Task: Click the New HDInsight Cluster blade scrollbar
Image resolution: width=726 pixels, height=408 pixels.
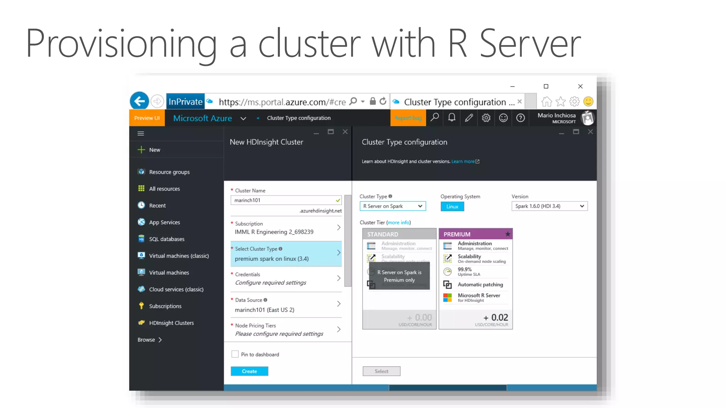Action: (348, 241)
